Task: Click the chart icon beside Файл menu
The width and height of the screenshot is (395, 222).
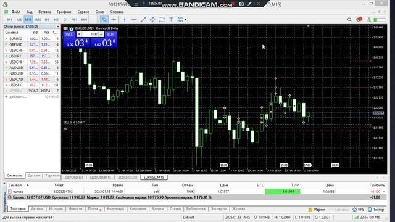Action: [x=6, y=12]
